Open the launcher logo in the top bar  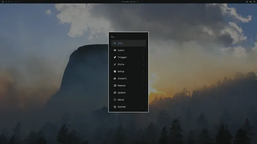coord(3,2)
